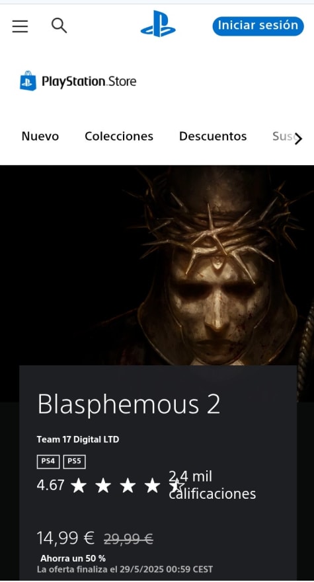Open the hamburger navigation menu

pyautogui.click(x=20, y=26)
